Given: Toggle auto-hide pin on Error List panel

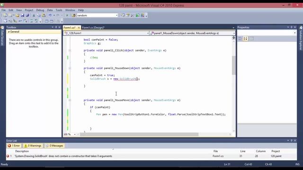Looking at the screenshot, I should point(292,141).
